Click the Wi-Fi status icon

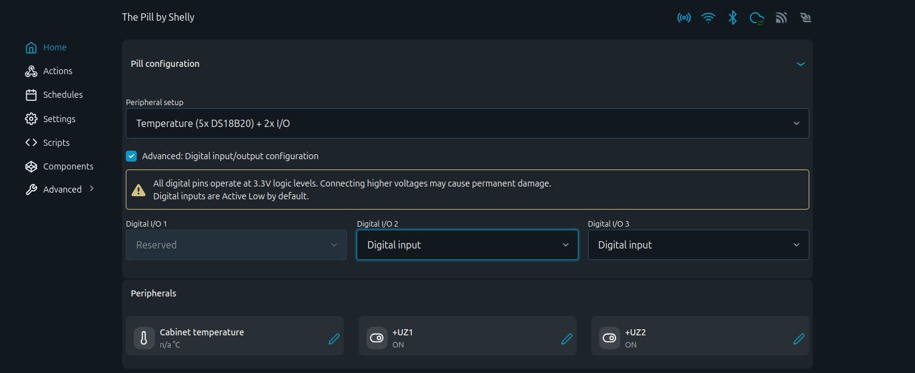[708, 18]
